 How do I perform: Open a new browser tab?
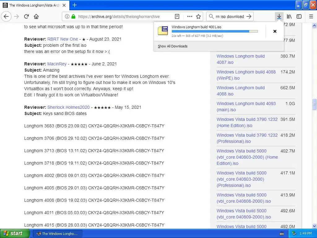coord(75,5)
